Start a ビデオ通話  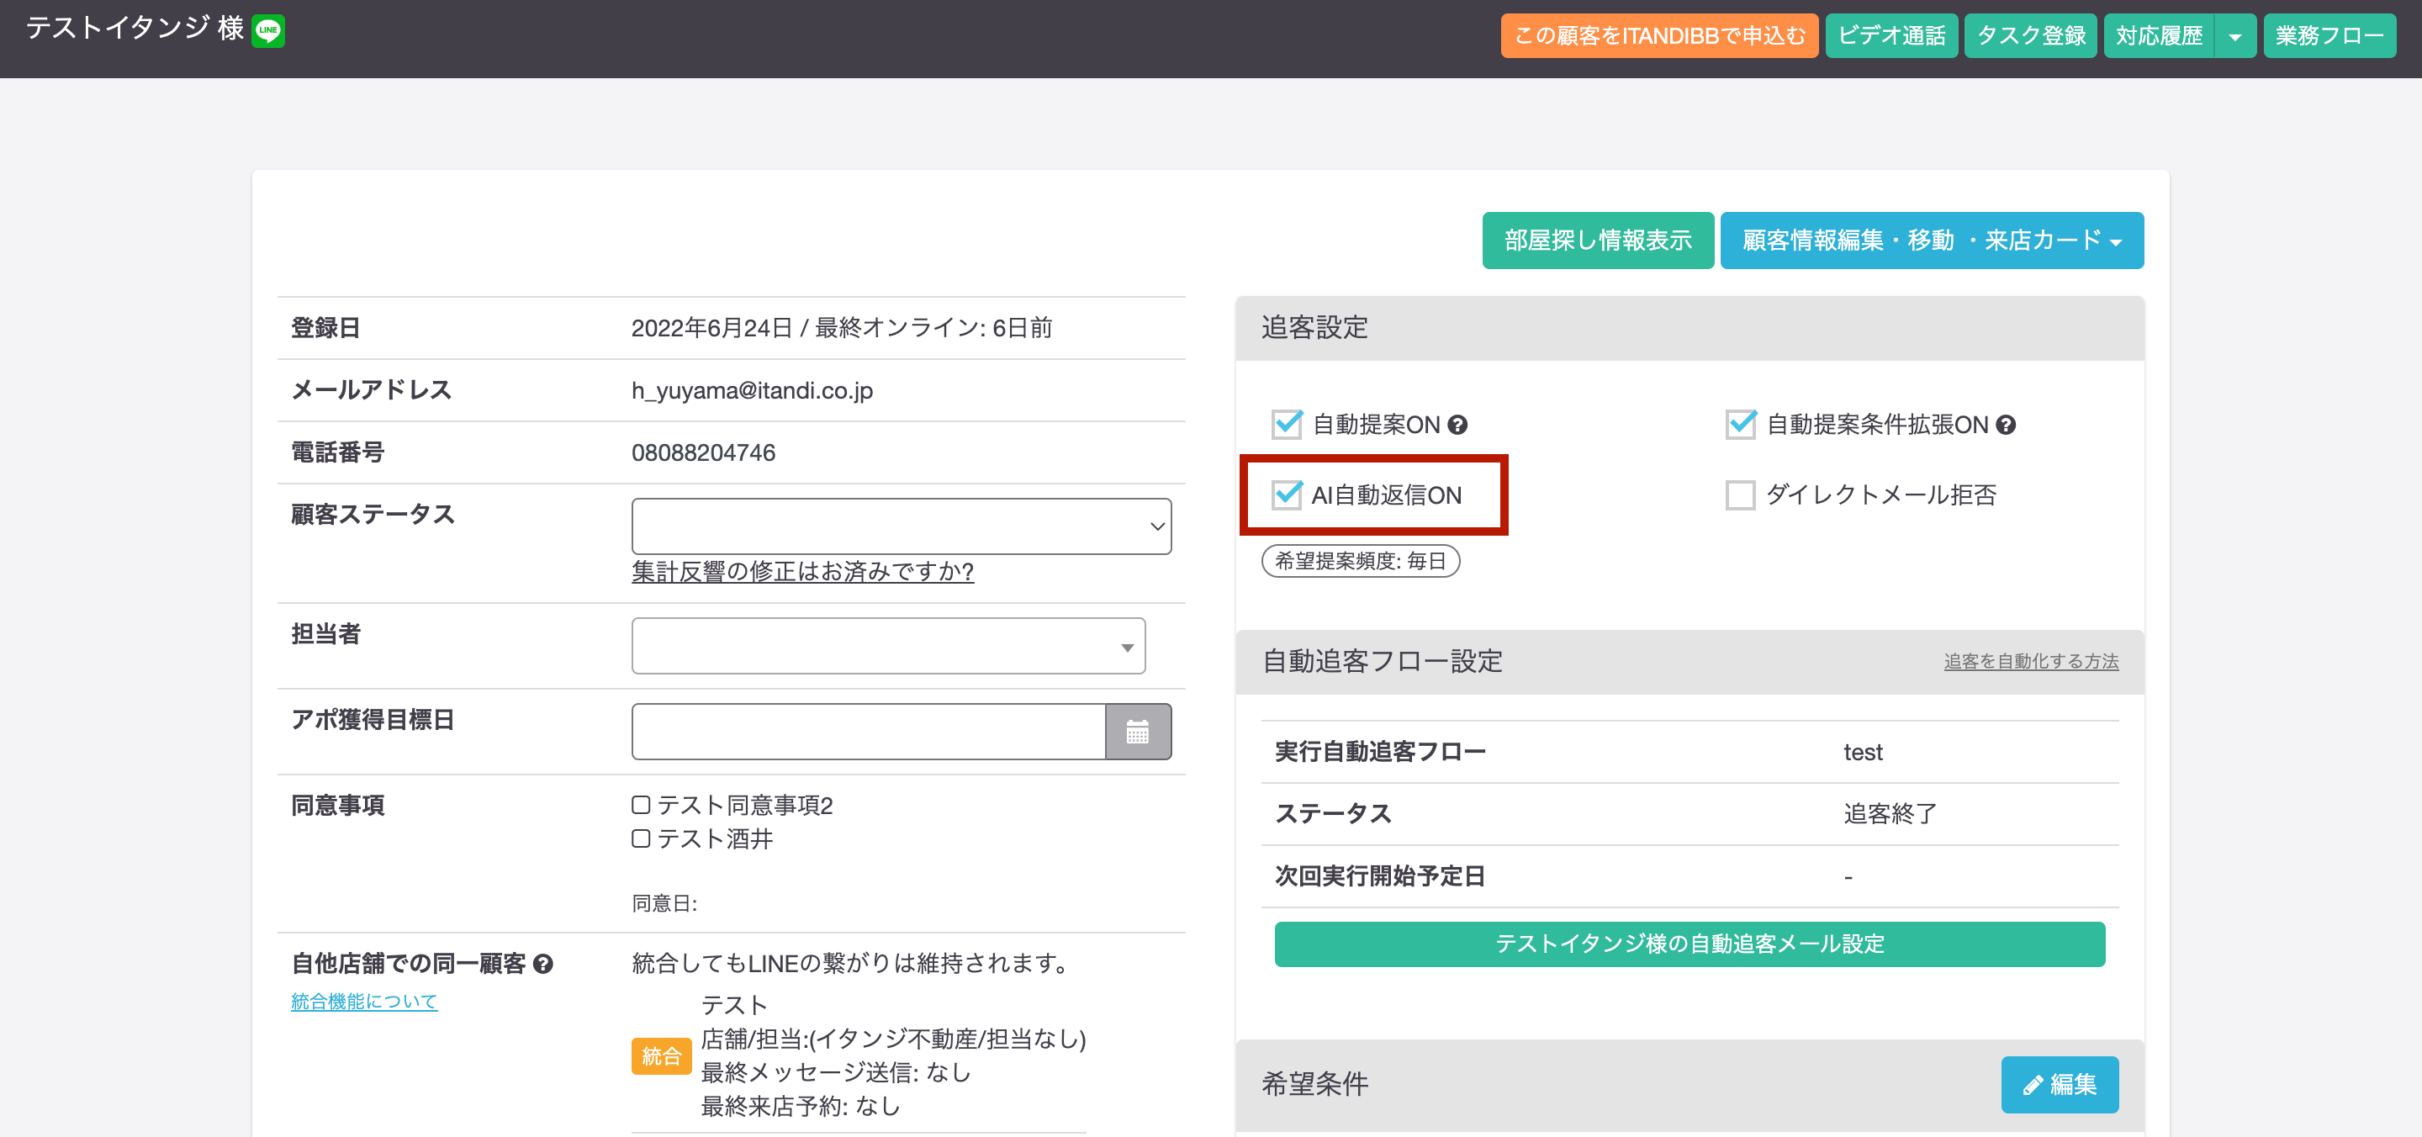[1891, 37]
